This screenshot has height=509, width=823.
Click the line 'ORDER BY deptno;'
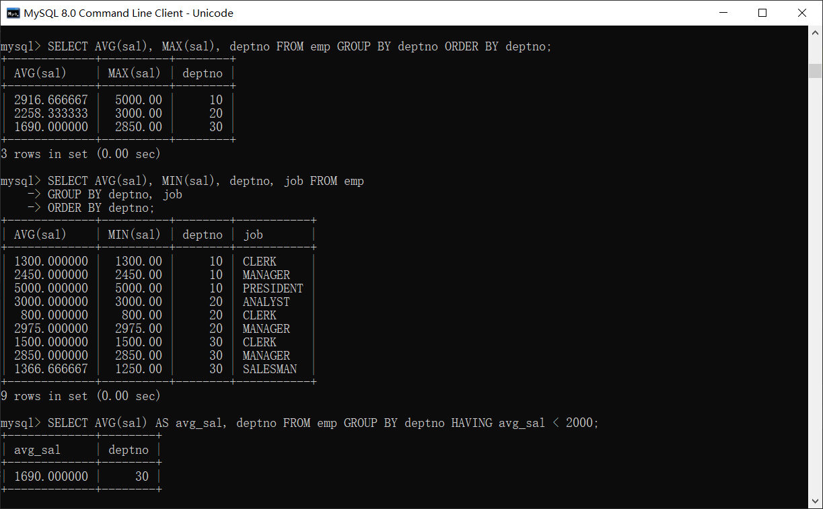click(x=102, y=208)
